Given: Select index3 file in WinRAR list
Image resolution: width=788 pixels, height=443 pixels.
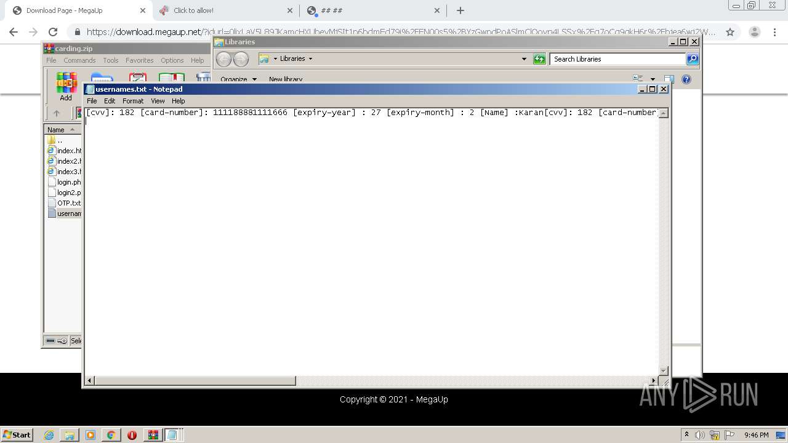Looking at the screenshot, I should click(x=65, y=172).
